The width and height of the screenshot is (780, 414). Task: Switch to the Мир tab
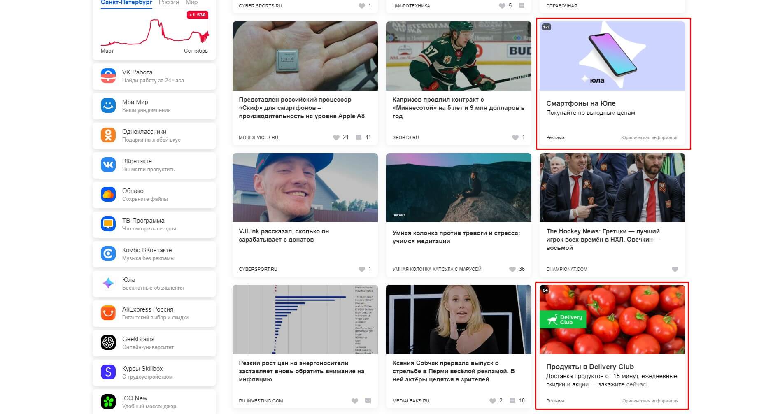191,2
